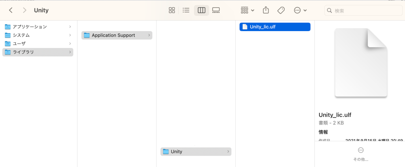Click the その他... more actions button
The image size is (405, 167).
coord(361,154)
